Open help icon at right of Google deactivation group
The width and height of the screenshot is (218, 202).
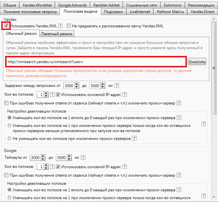tap(204, 196)
